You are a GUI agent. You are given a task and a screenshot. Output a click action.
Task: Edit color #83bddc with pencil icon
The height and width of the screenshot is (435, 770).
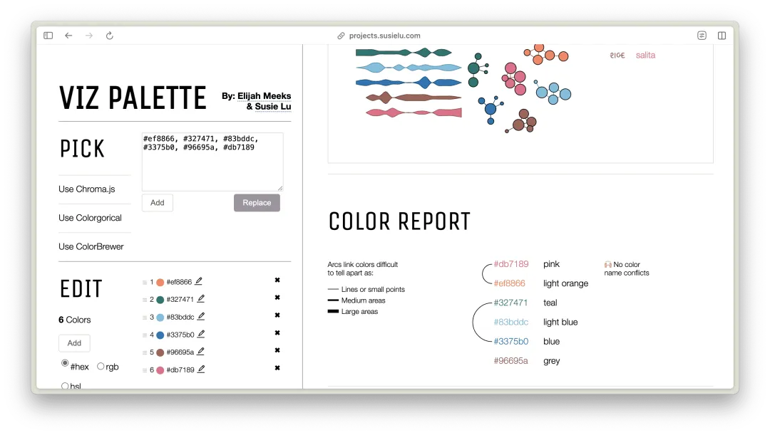[201, 316]
